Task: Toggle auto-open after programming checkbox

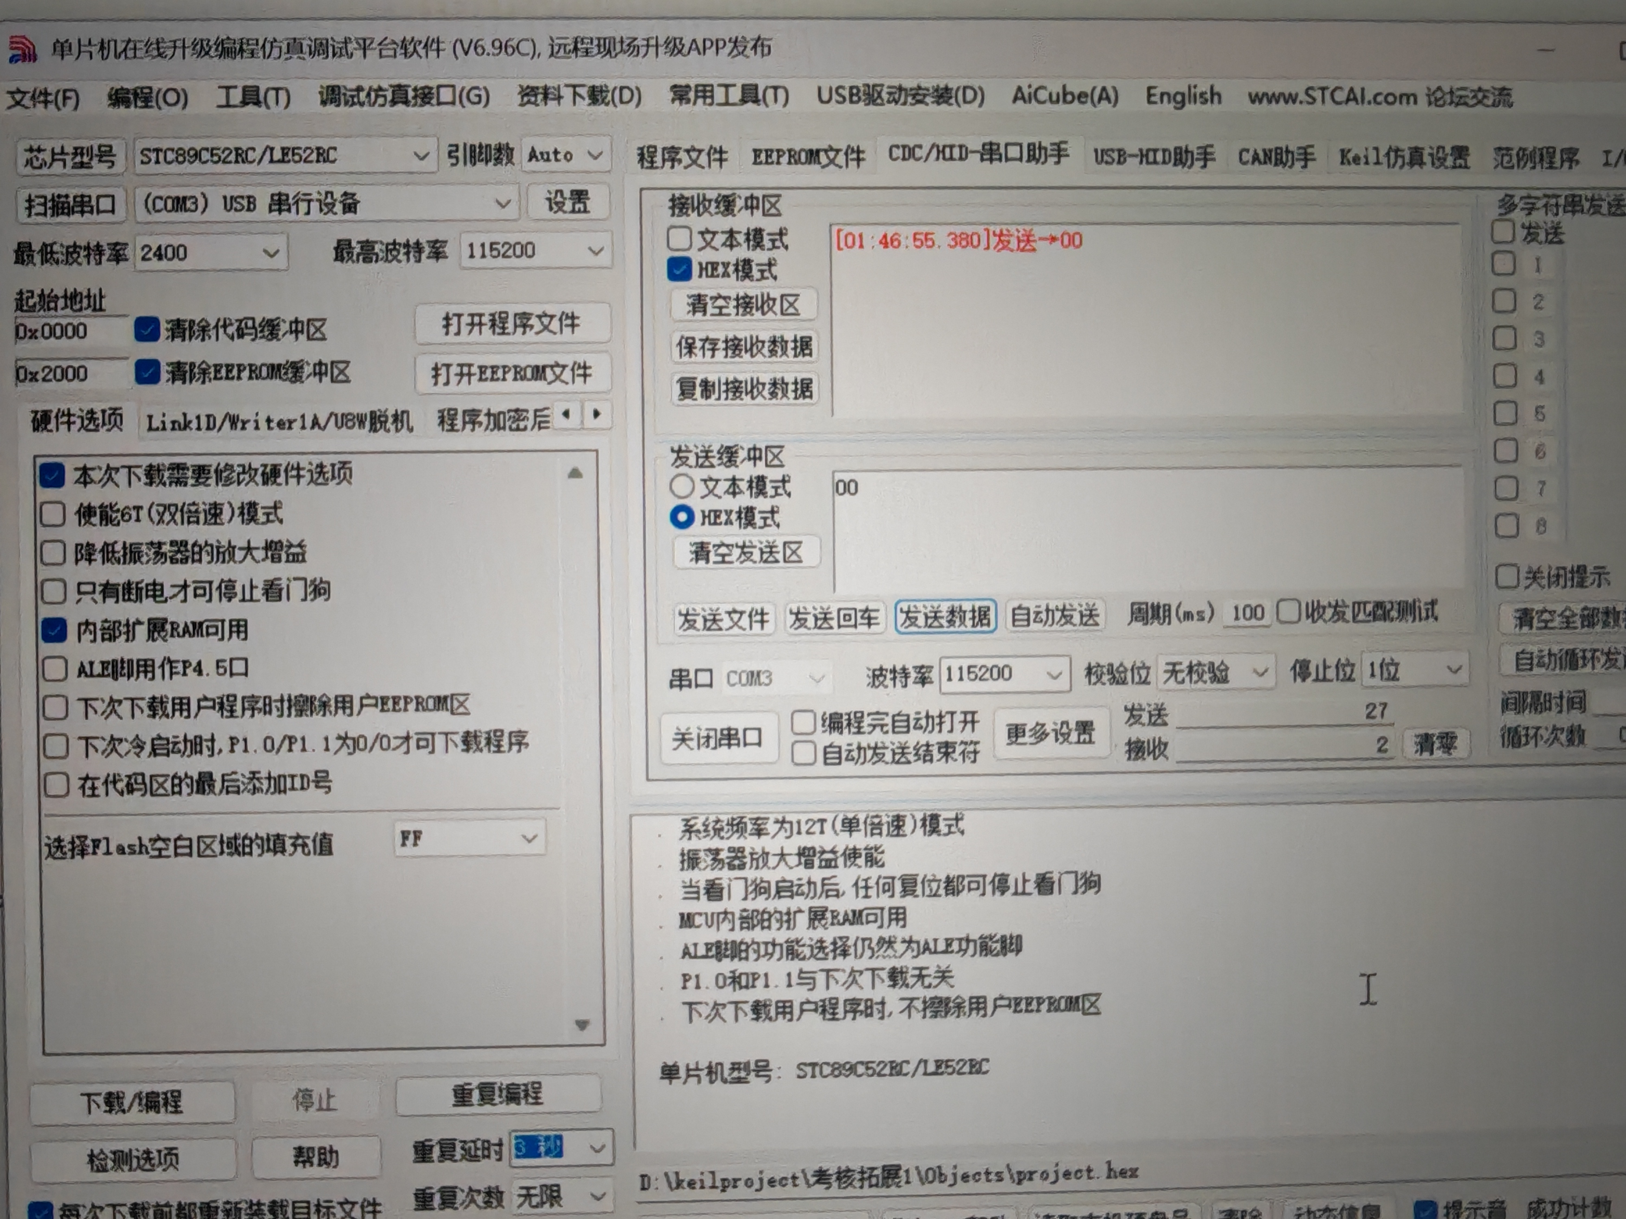Action: pos(804,722)
